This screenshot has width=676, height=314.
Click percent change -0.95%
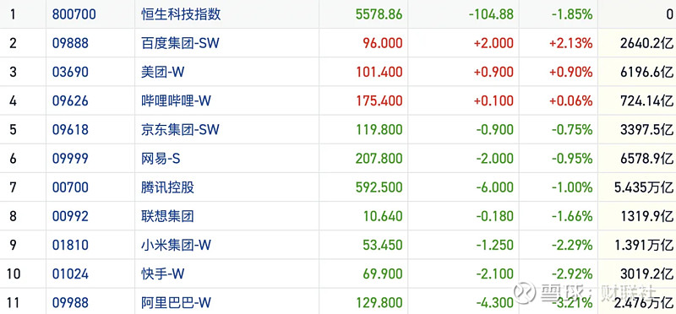[572, 159]
